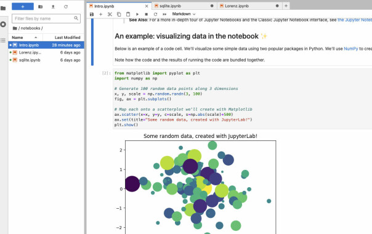372x234 pixels.
Task: Open a new tab with plus button
Action: pyautogui.click(x=286, y=6)
